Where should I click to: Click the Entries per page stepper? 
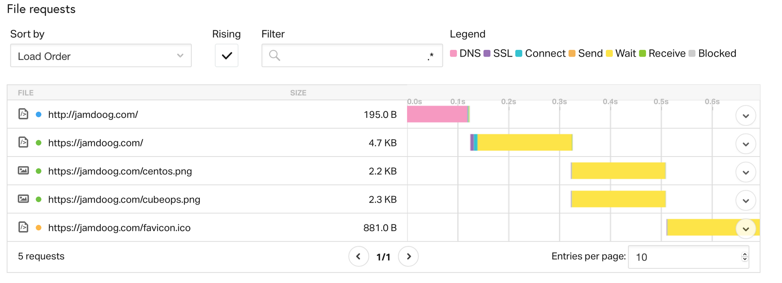[744, 257]
